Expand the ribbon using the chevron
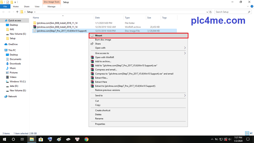254x143 pixels. (248, 7)
